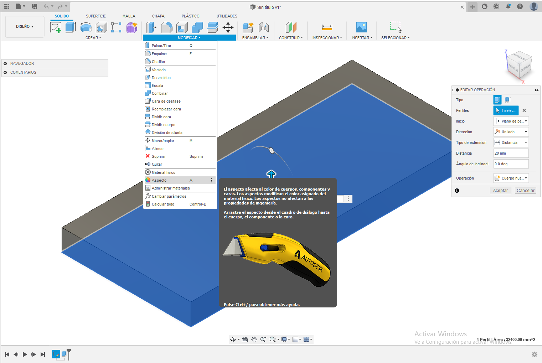
Task: Clear the Perfiles selection with the X
Action: (524, 110)
